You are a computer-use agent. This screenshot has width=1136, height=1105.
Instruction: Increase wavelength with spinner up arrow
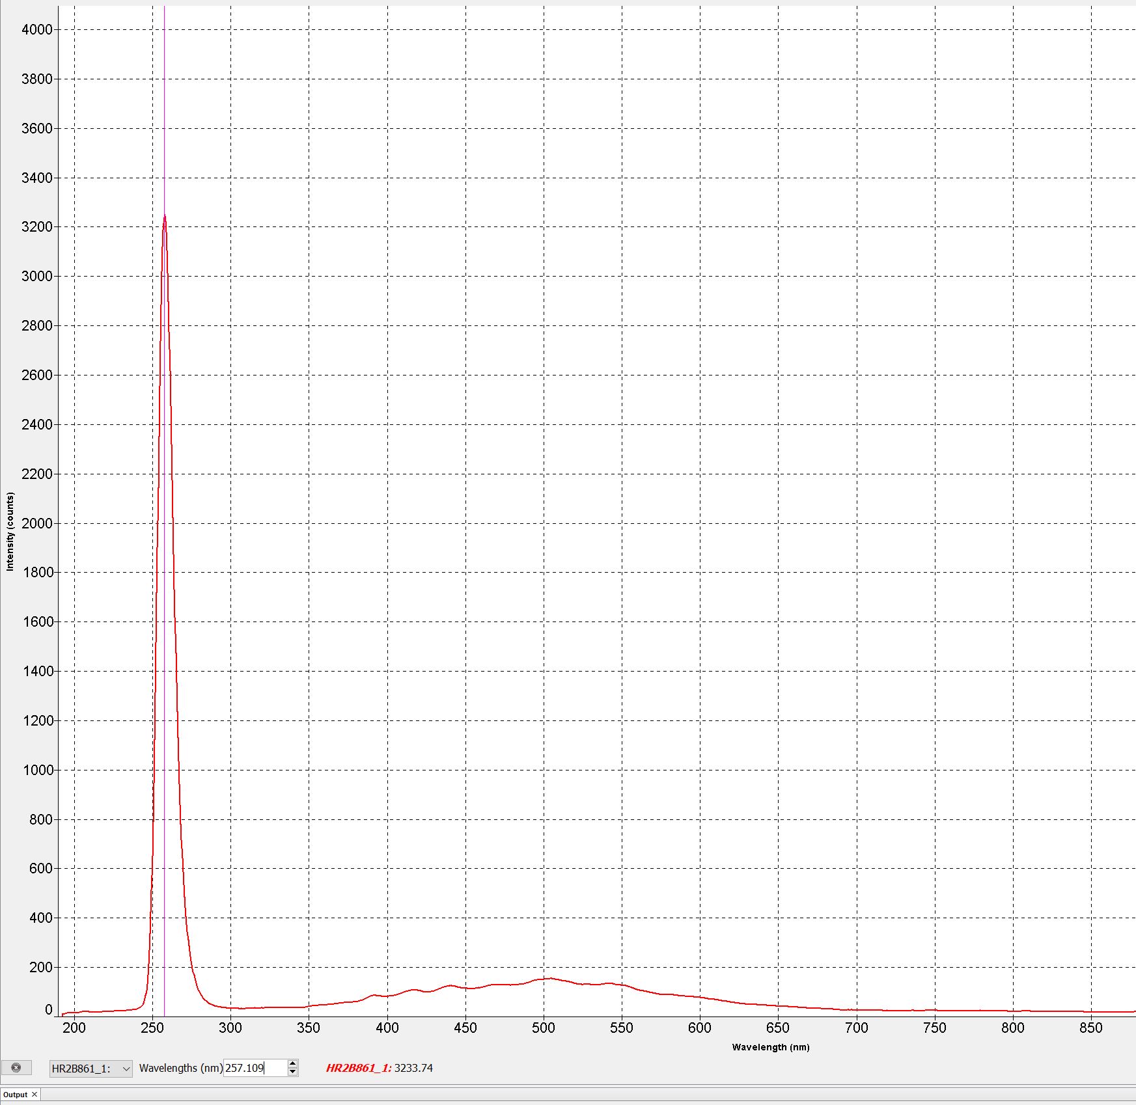tap(292, 1064)
